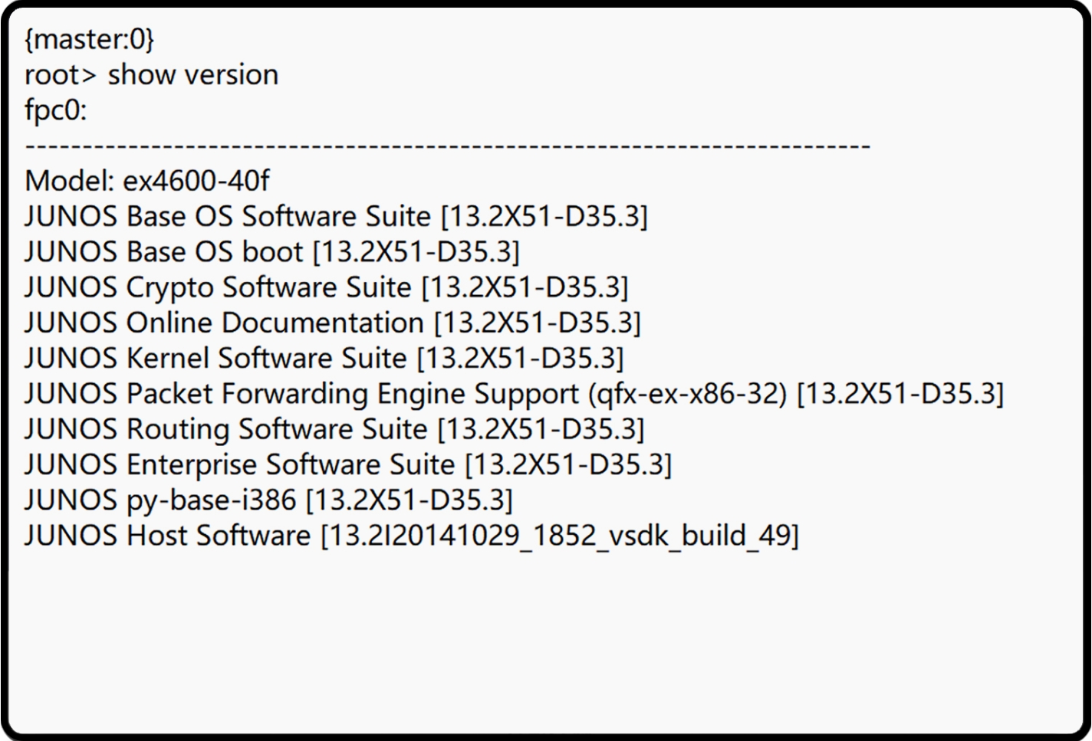1092x741 pixels.
Task: Click the JUNOS Kernel Software Suite line
Action: coord(324,358)
